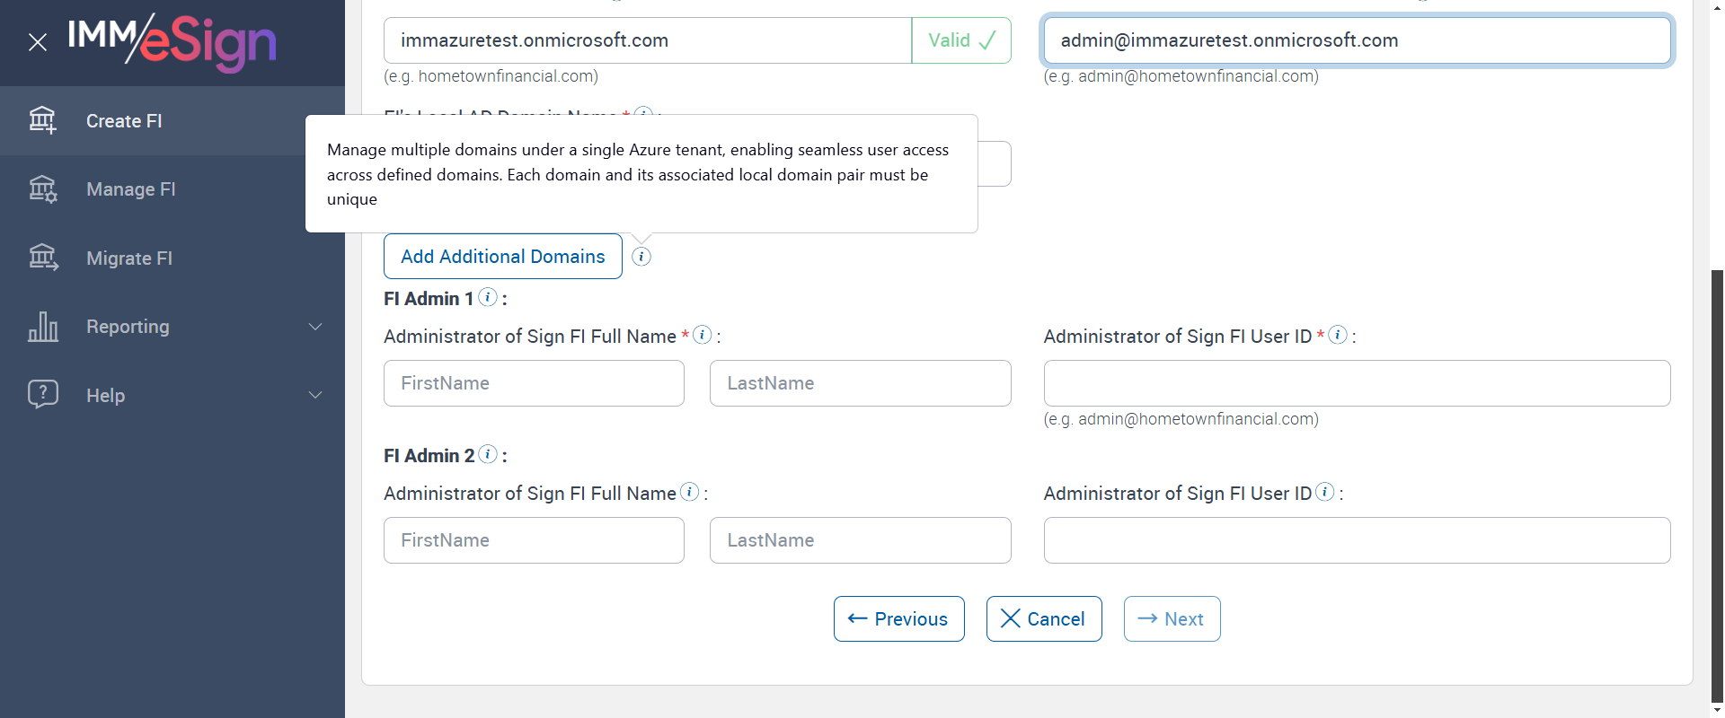Go back with the Previous button
Screen dimensions: 1725x718
pyautogui.click(x=898, y=619)
